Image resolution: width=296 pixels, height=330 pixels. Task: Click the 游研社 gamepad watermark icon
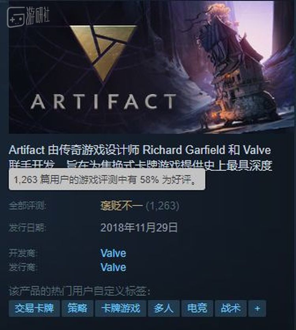coord(16,17)
